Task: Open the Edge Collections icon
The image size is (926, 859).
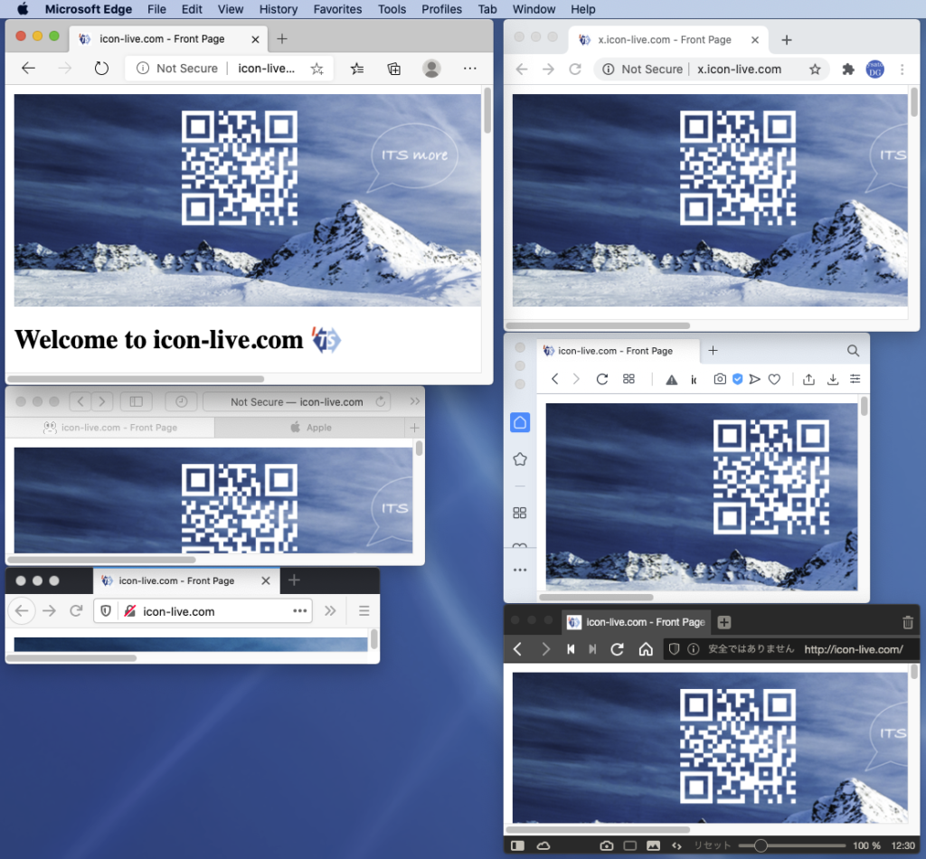Action: tap(394, 69)
